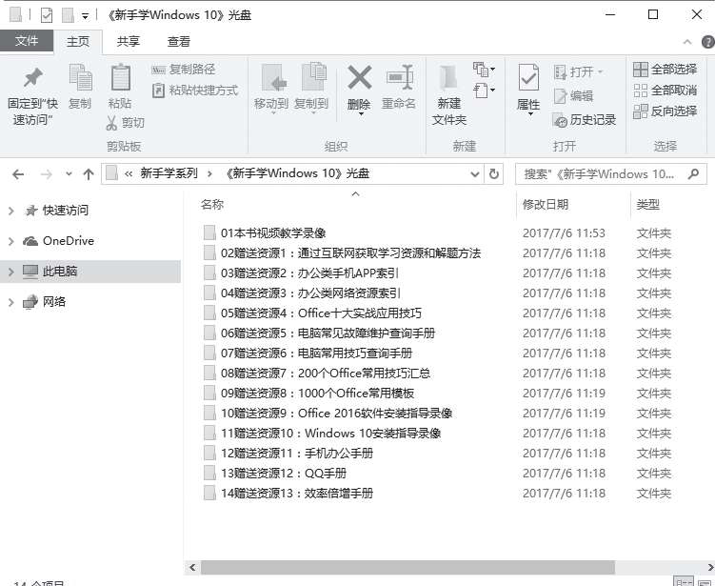Click the Paste clipboard icon

point(120,79)
